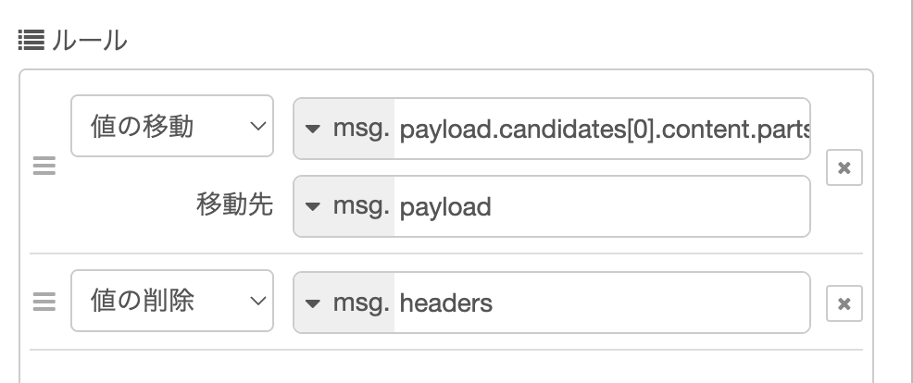Open the 値の移動 action dropdown

[171, 126]
